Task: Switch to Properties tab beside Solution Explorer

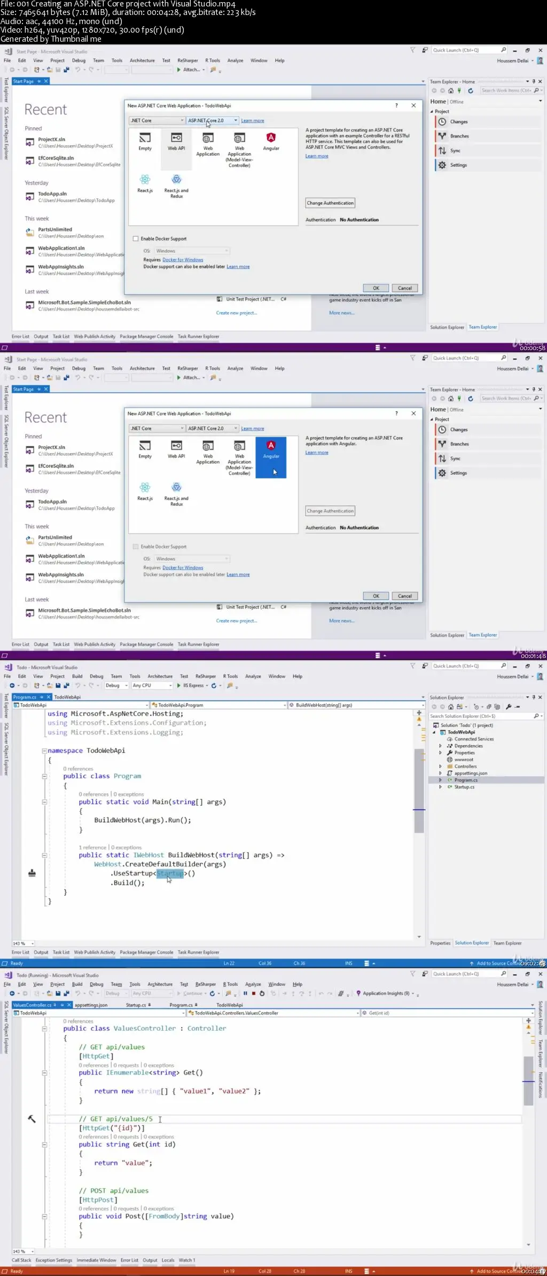Action: click(440, 943)
